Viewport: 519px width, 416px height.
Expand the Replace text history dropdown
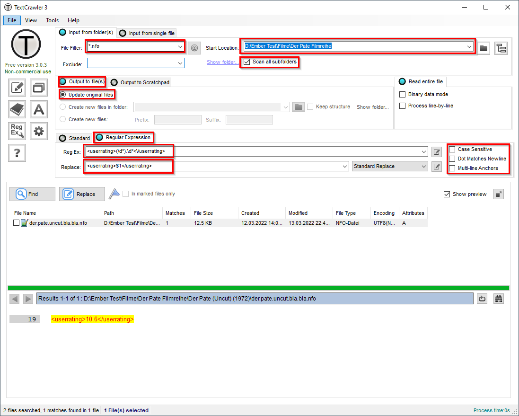click(x=345, y=166)
